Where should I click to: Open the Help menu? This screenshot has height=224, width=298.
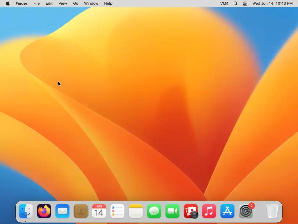pos(108,3)
